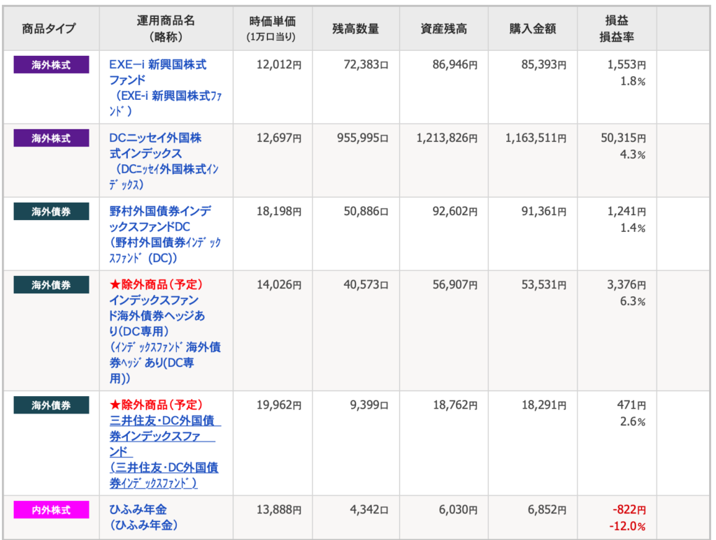Click the 時価単価 column header
This screenshot has width=716, height=540.
[273, 29]
